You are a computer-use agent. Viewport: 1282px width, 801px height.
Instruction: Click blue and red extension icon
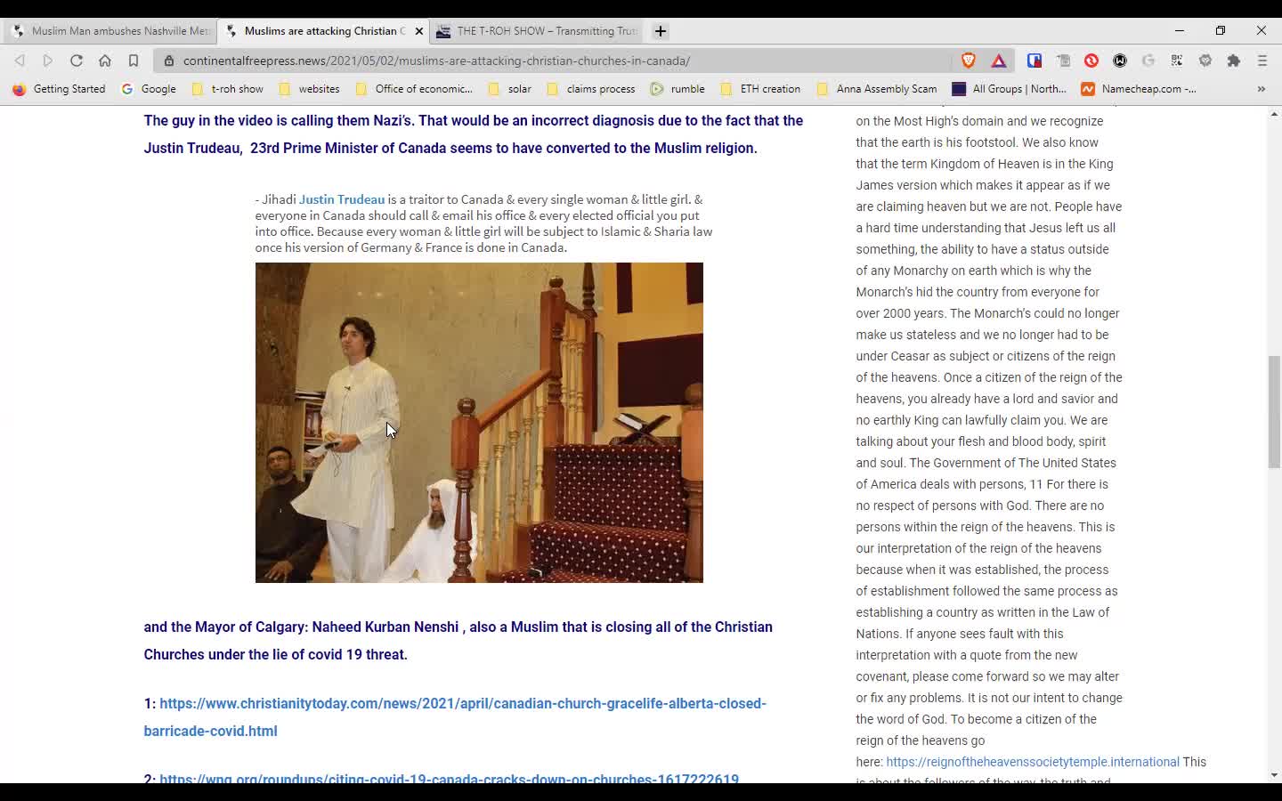click(x=1034, y=61)
